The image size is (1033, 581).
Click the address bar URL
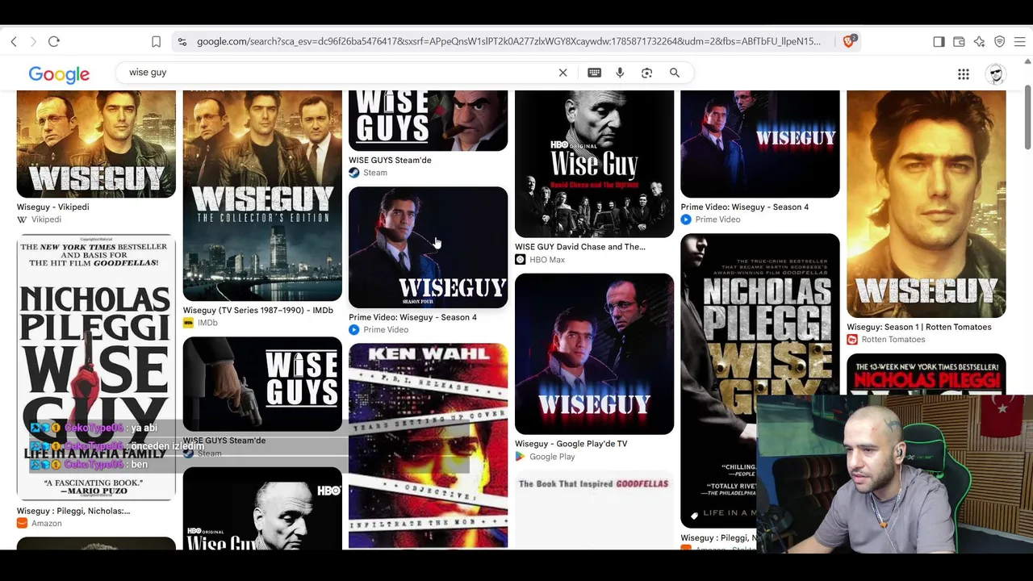coord(508,41)
